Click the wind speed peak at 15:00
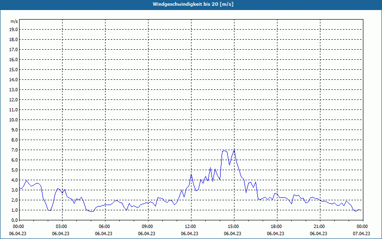 [x=234, y=150]
